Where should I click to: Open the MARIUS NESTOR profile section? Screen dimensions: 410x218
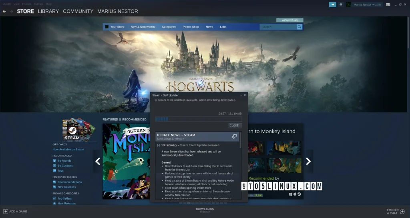point(118,11)
